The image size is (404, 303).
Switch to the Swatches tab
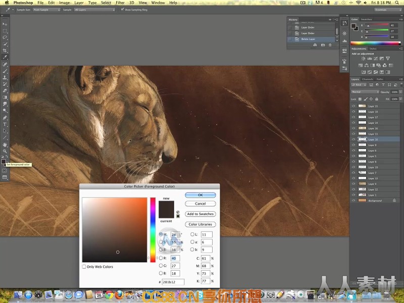366,19
